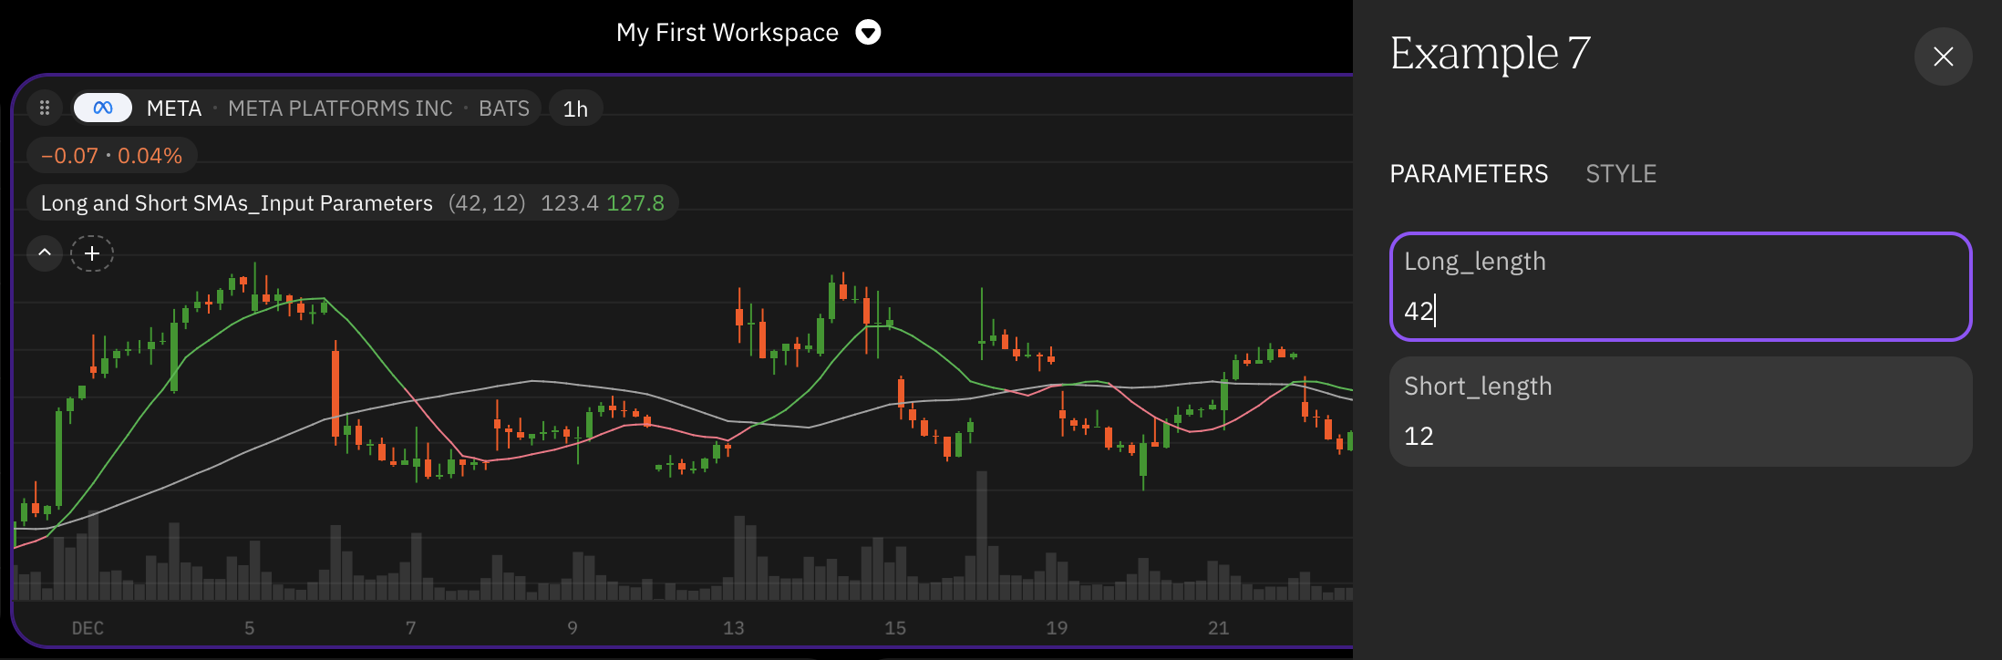Collapse the indicator list chevron
2002x660 pixels.
[45, 253]
